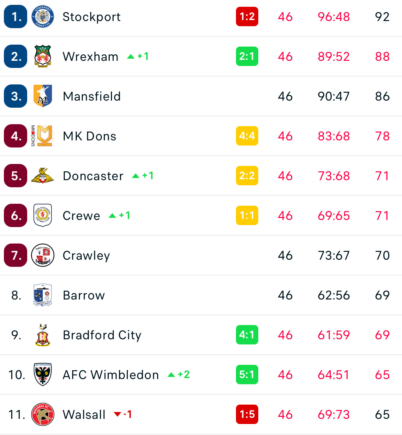Select the Barrow team row
This screenshot has width=402, height=435.
[201, 295]
